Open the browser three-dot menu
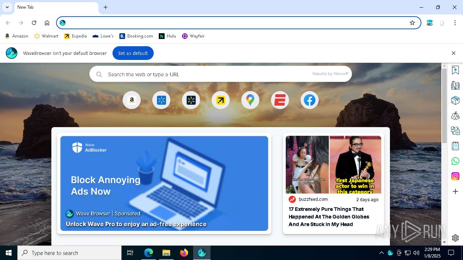 pyautogui.click(x=455, y=23)
